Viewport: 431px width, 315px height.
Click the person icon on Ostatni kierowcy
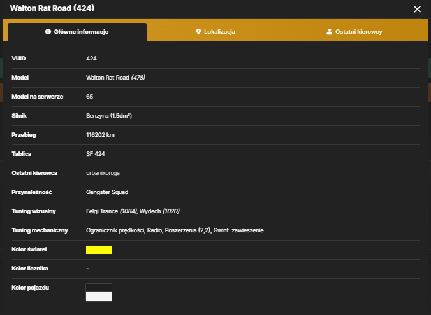[329, 32]
